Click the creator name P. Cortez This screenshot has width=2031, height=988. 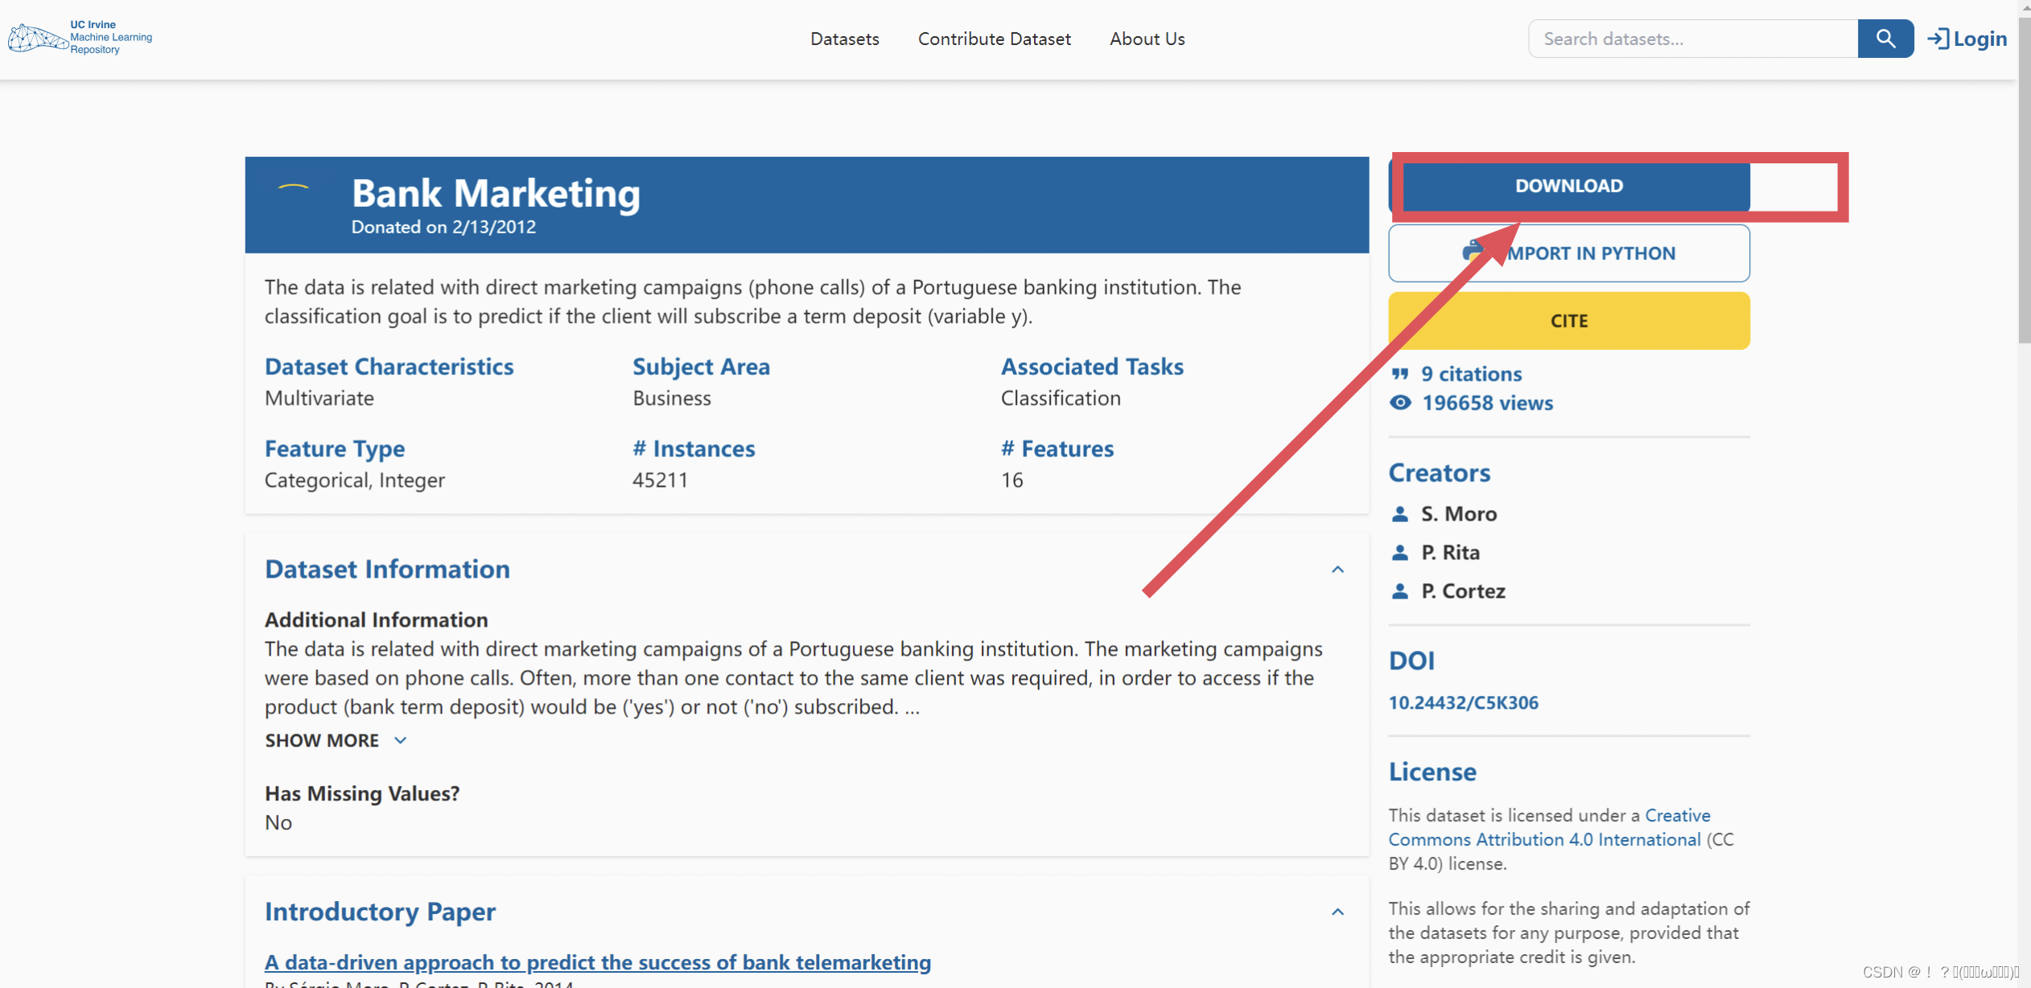[1463, 591]
